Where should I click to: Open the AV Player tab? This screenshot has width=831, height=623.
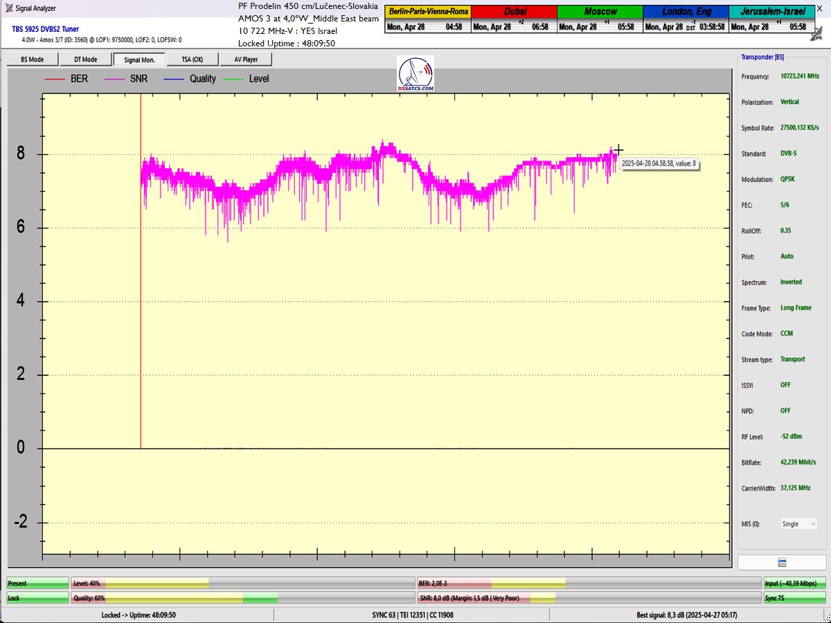[x=246, y=60]
